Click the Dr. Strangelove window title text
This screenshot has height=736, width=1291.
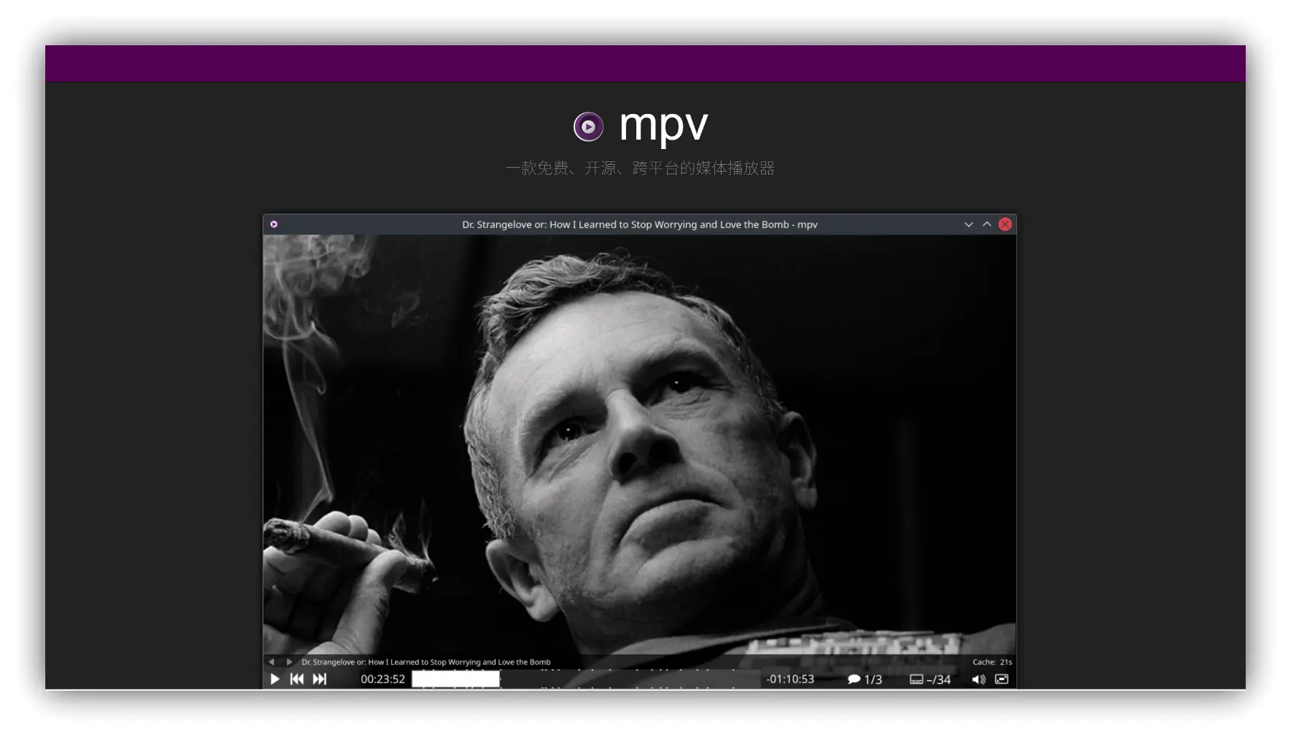point(640,224)
